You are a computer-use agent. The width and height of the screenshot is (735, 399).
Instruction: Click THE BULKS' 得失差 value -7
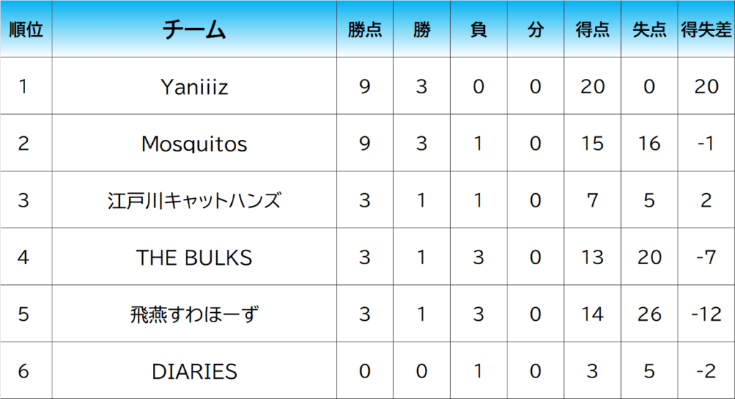coord(706,257)
